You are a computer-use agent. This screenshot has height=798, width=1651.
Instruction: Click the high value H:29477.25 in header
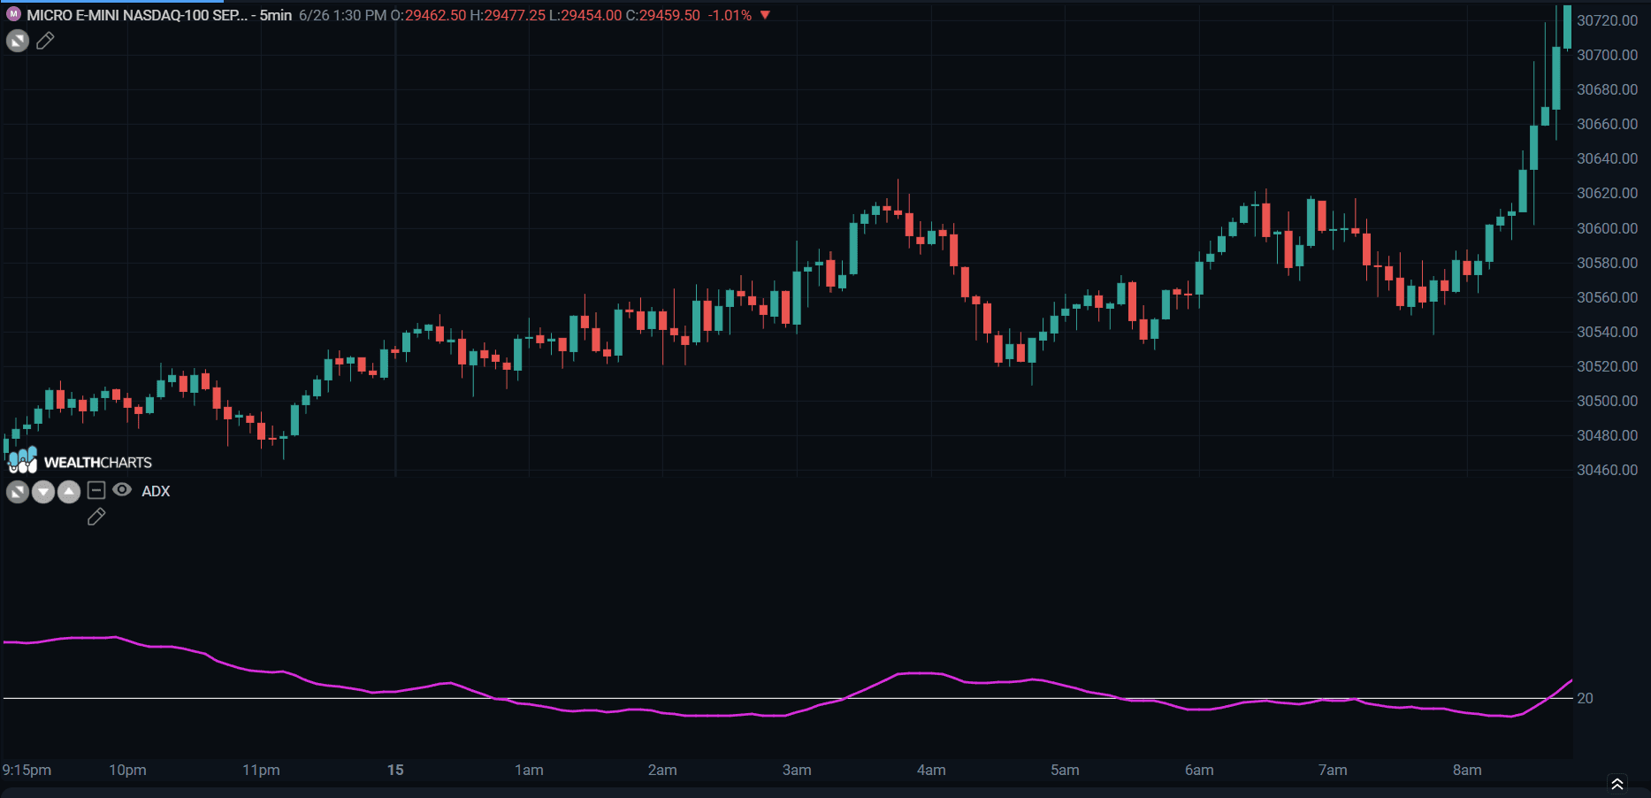coord(508,15)
